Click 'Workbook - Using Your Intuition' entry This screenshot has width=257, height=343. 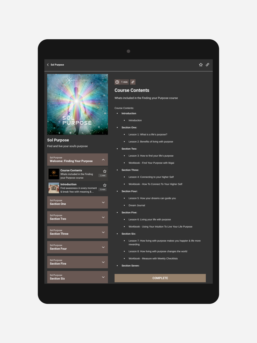[160, 227]
